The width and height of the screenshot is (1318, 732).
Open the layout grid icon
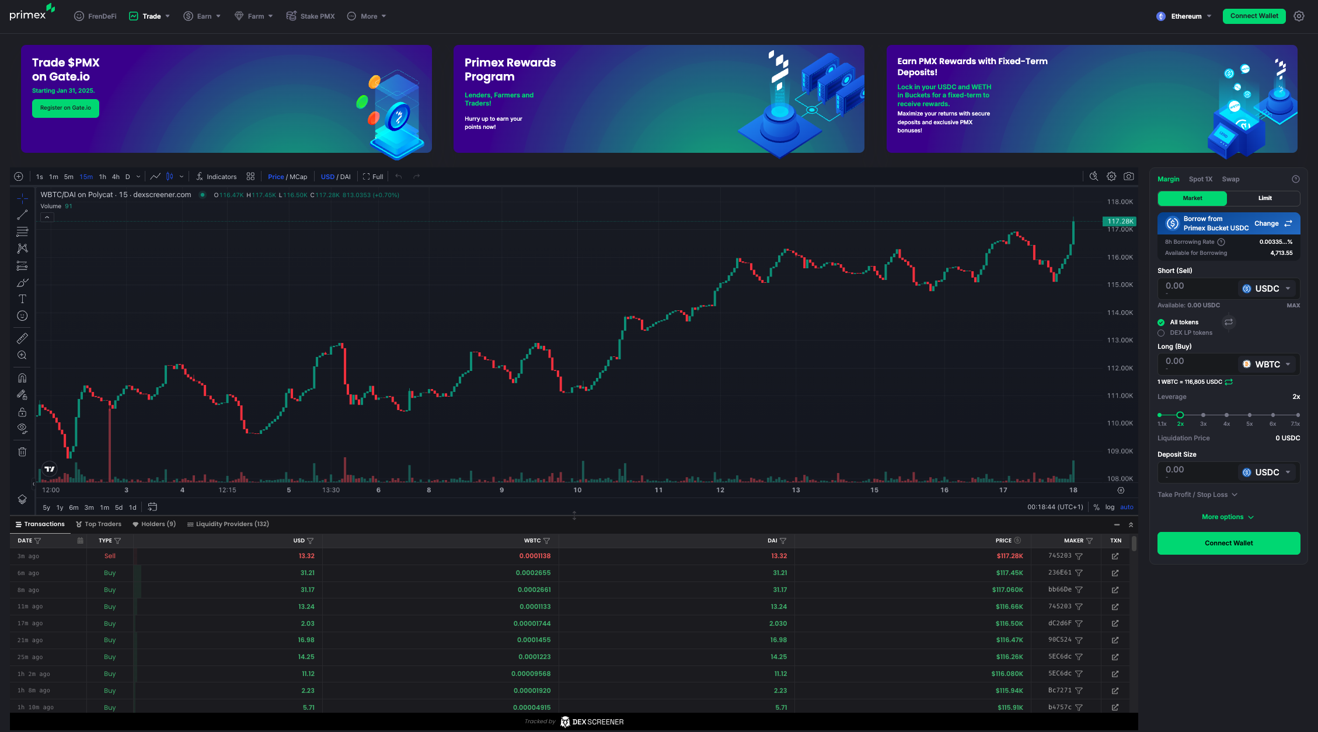[x=250, y=177]
